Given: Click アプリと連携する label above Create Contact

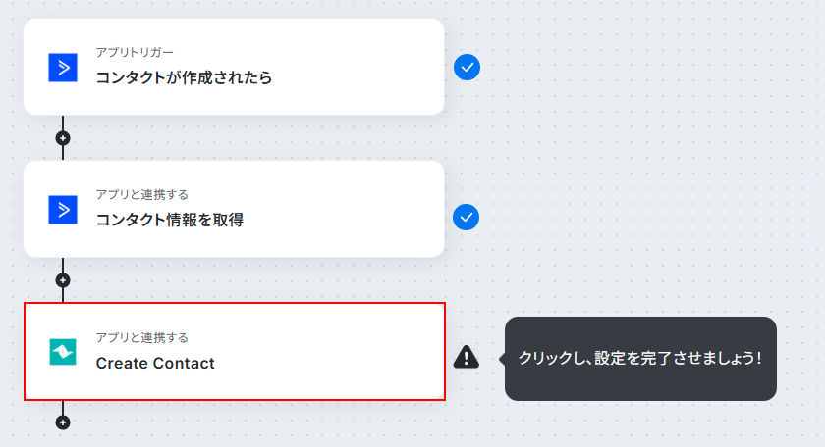Looking at the screenshot, I should click(x=142, y=338).
